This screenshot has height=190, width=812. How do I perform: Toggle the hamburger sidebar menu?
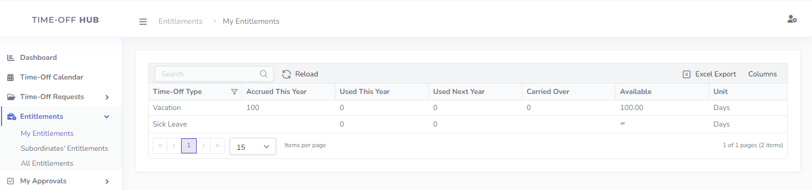(x=143, y=22)
